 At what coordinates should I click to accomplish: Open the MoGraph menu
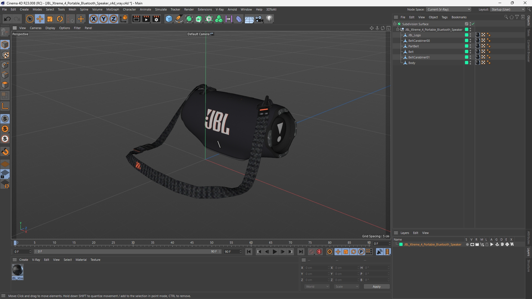(112, 9)
